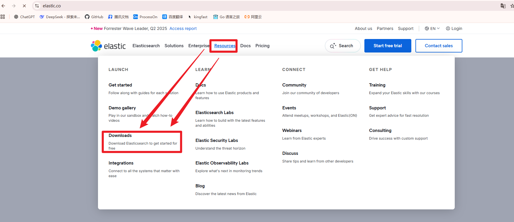Open the GitHub bookmark

click(x=94, y=17)
